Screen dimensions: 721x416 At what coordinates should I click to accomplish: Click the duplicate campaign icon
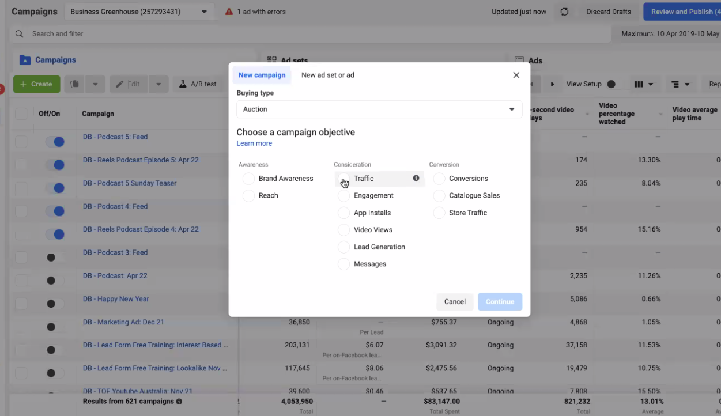pos(75,84)
